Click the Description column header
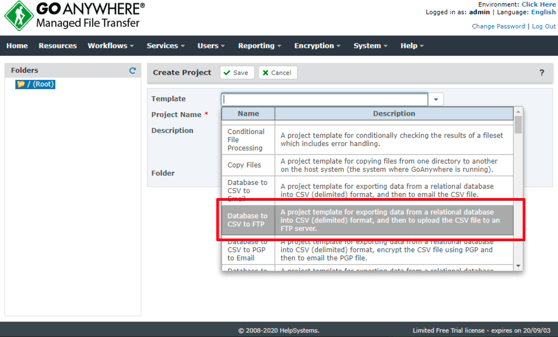 coord(394,114)
